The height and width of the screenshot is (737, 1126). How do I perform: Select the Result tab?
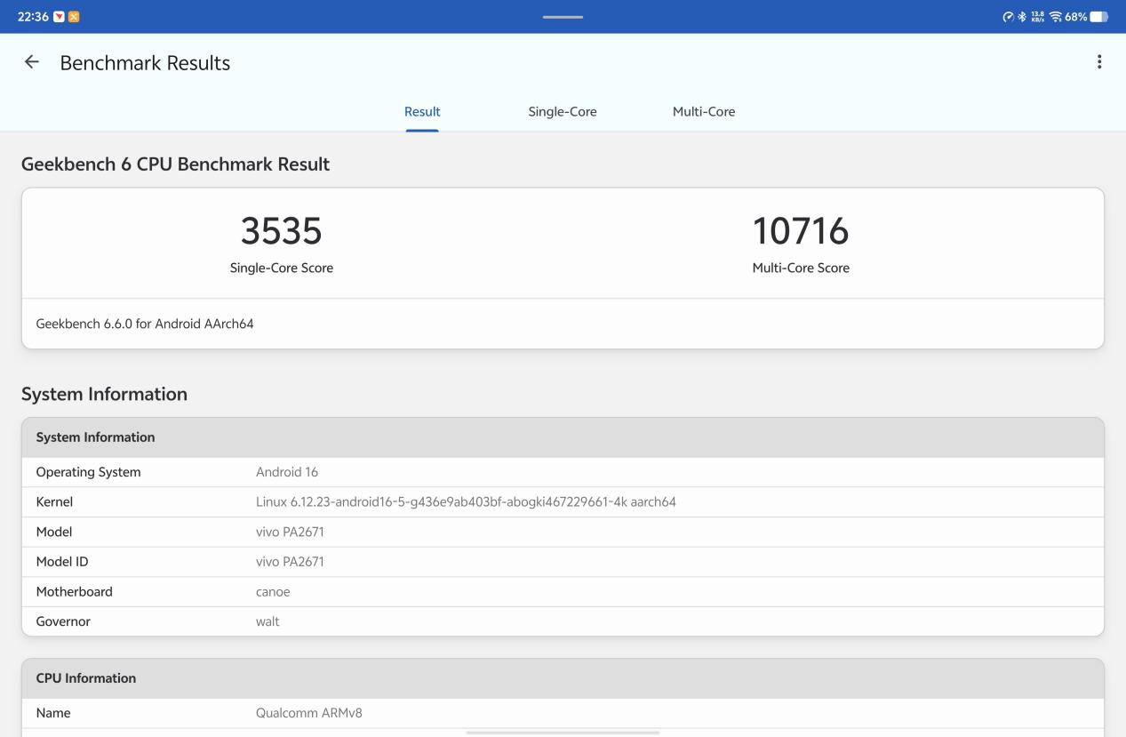click(422, 112)
